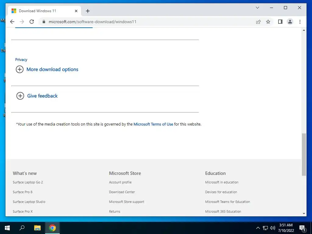Open File Explorer from taskbar

(x=37, y=228)
